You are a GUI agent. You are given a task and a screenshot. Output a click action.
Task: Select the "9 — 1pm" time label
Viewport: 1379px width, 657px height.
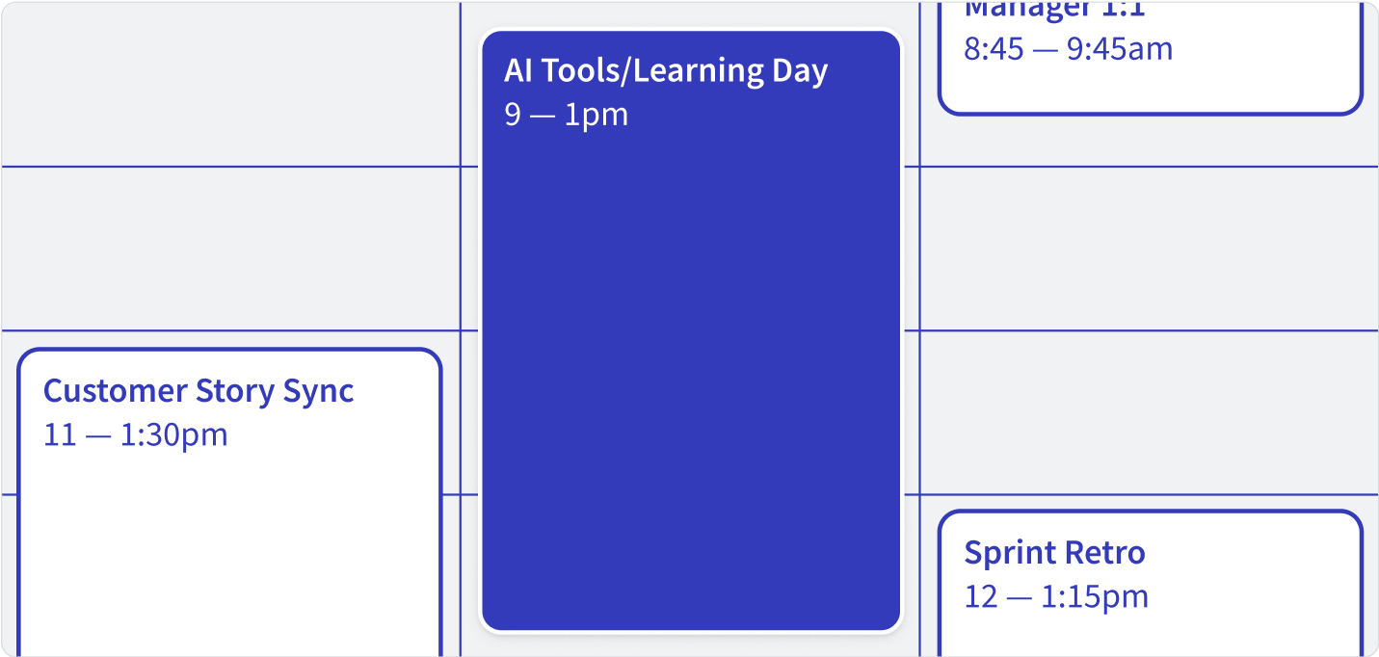pyautogui.click(x=566, y=115)
